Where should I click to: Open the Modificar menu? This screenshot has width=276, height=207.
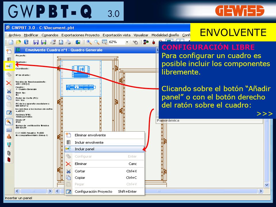pyautogui.click(x=31, y=35)
